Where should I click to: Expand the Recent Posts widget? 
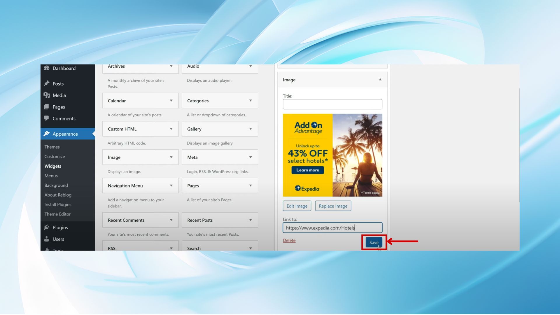(x=251, y=220)
